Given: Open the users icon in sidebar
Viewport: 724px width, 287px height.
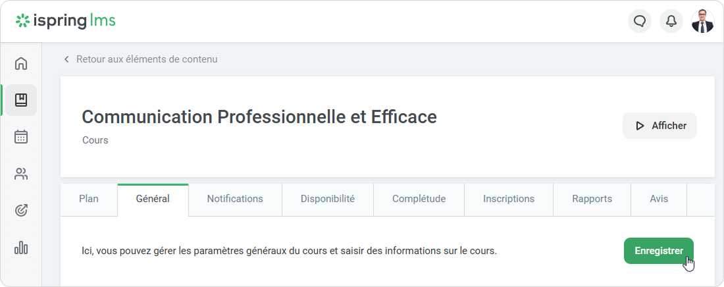Looking at the screenshot, I should click(21, 174).
